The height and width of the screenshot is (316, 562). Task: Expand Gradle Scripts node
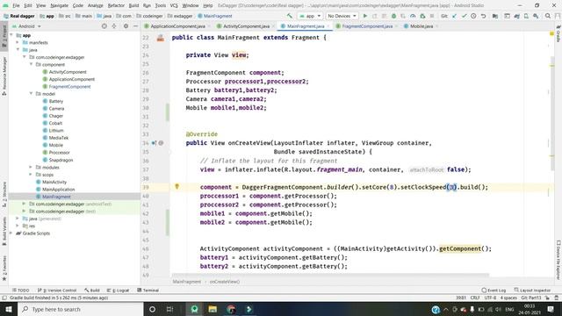click(x=11, y=233)
